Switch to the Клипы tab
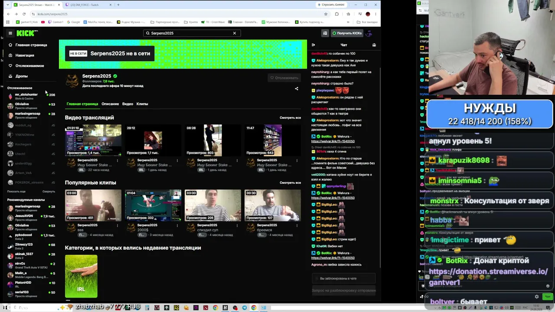The height and width of the screenshot is (312, 555). tap(142, 104)
